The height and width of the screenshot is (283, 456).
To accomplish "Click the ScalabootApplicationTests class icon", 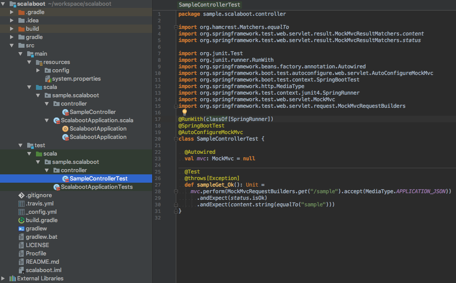I will pos(57,187).
